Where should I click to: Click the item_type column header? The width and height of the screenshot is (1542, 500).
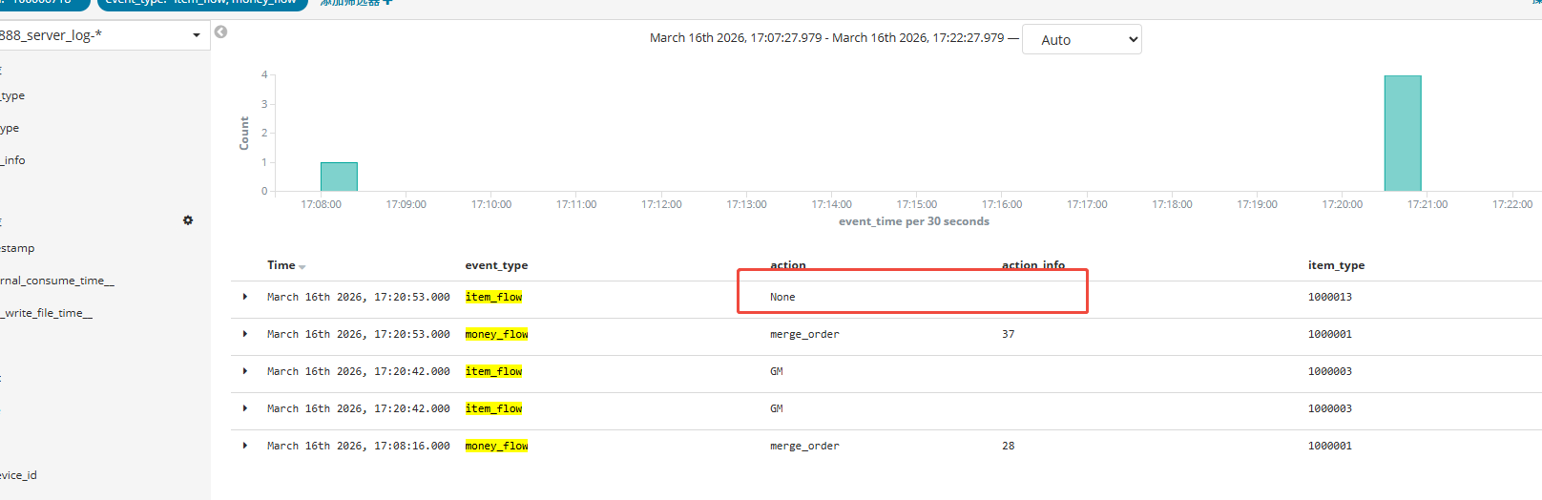point(1336,265)
